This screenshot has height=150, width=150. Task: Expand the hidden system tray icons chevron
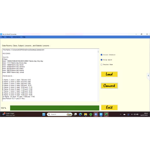(121, 114)
